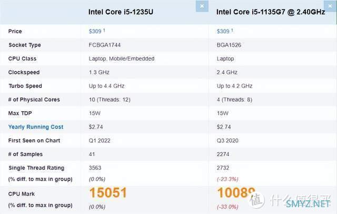The image size is (337, 214).
Task: Remove the Intel Core i5-1135G7 column
Action: (x=330, y=6)
